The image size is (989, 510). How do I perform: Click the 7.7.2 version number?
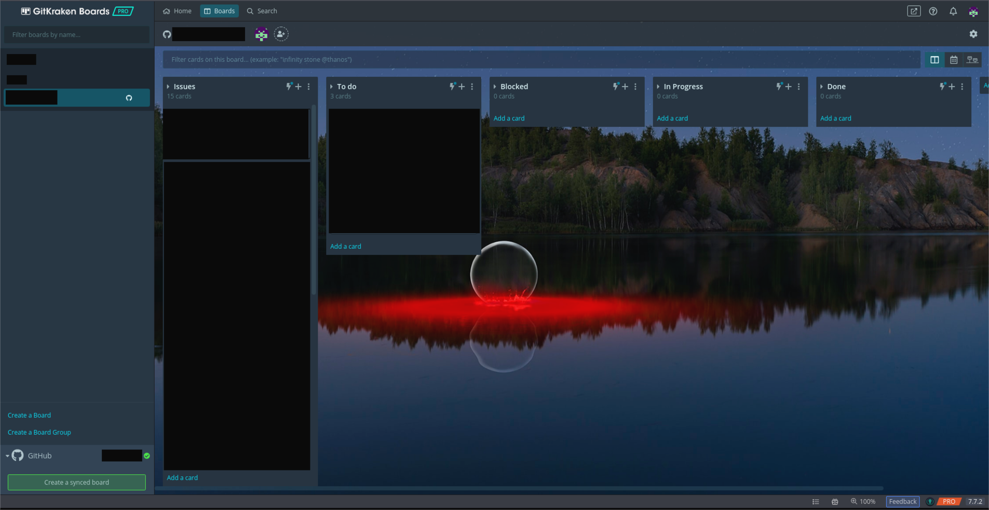pos(975,502)
